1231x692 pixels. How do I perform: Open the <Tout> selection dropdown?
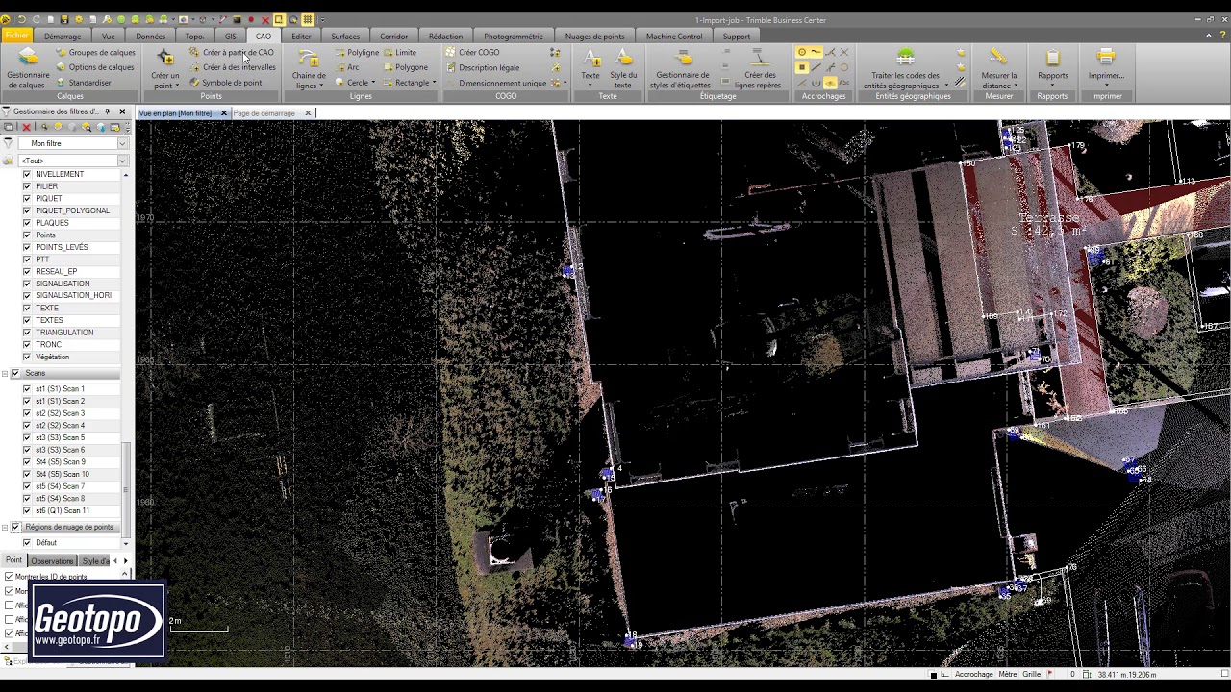(122, 161)
